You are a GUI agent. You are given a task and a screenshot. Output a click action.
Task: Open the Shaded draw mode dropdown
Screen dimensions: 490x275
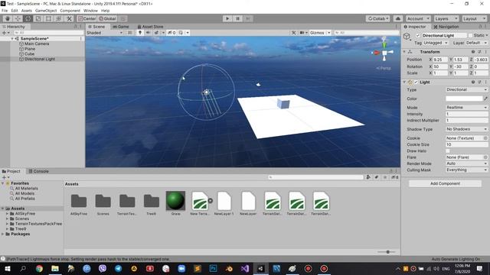105,33
